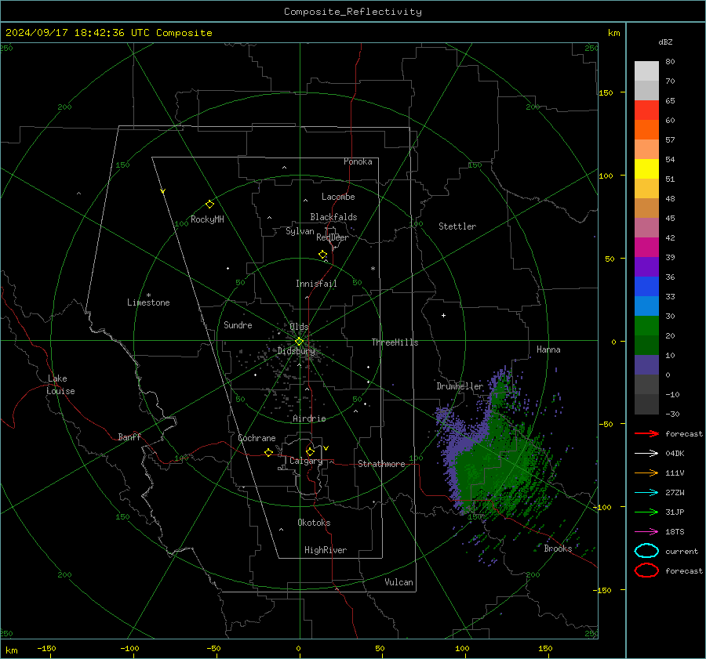Click the magenta 18TS arrow icon
The height and width of the screenshot is (659, 706).
(646, 532)
